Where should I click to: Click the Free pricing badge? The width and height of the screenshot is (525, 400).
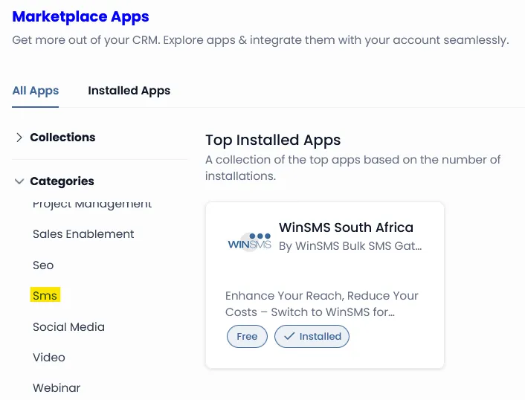[x=247, y=336]
